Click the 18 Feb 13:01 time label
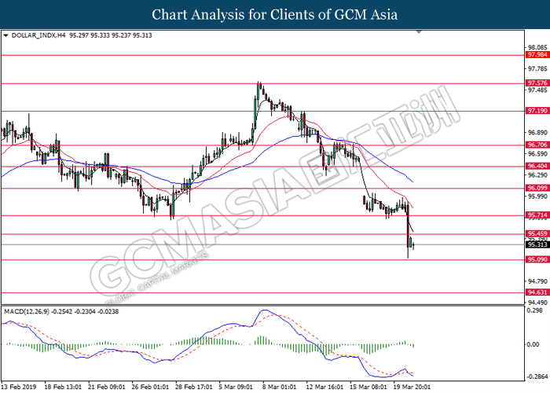The image size is (550, 393). [63, 387]
